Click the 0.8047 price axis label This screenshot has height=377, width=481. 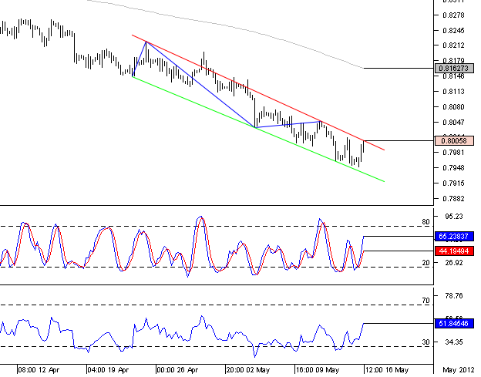click(x=453, y=122)
